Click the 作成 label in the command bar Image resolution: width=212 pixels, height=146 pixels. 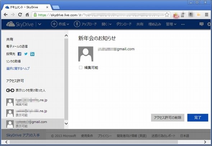62,24
